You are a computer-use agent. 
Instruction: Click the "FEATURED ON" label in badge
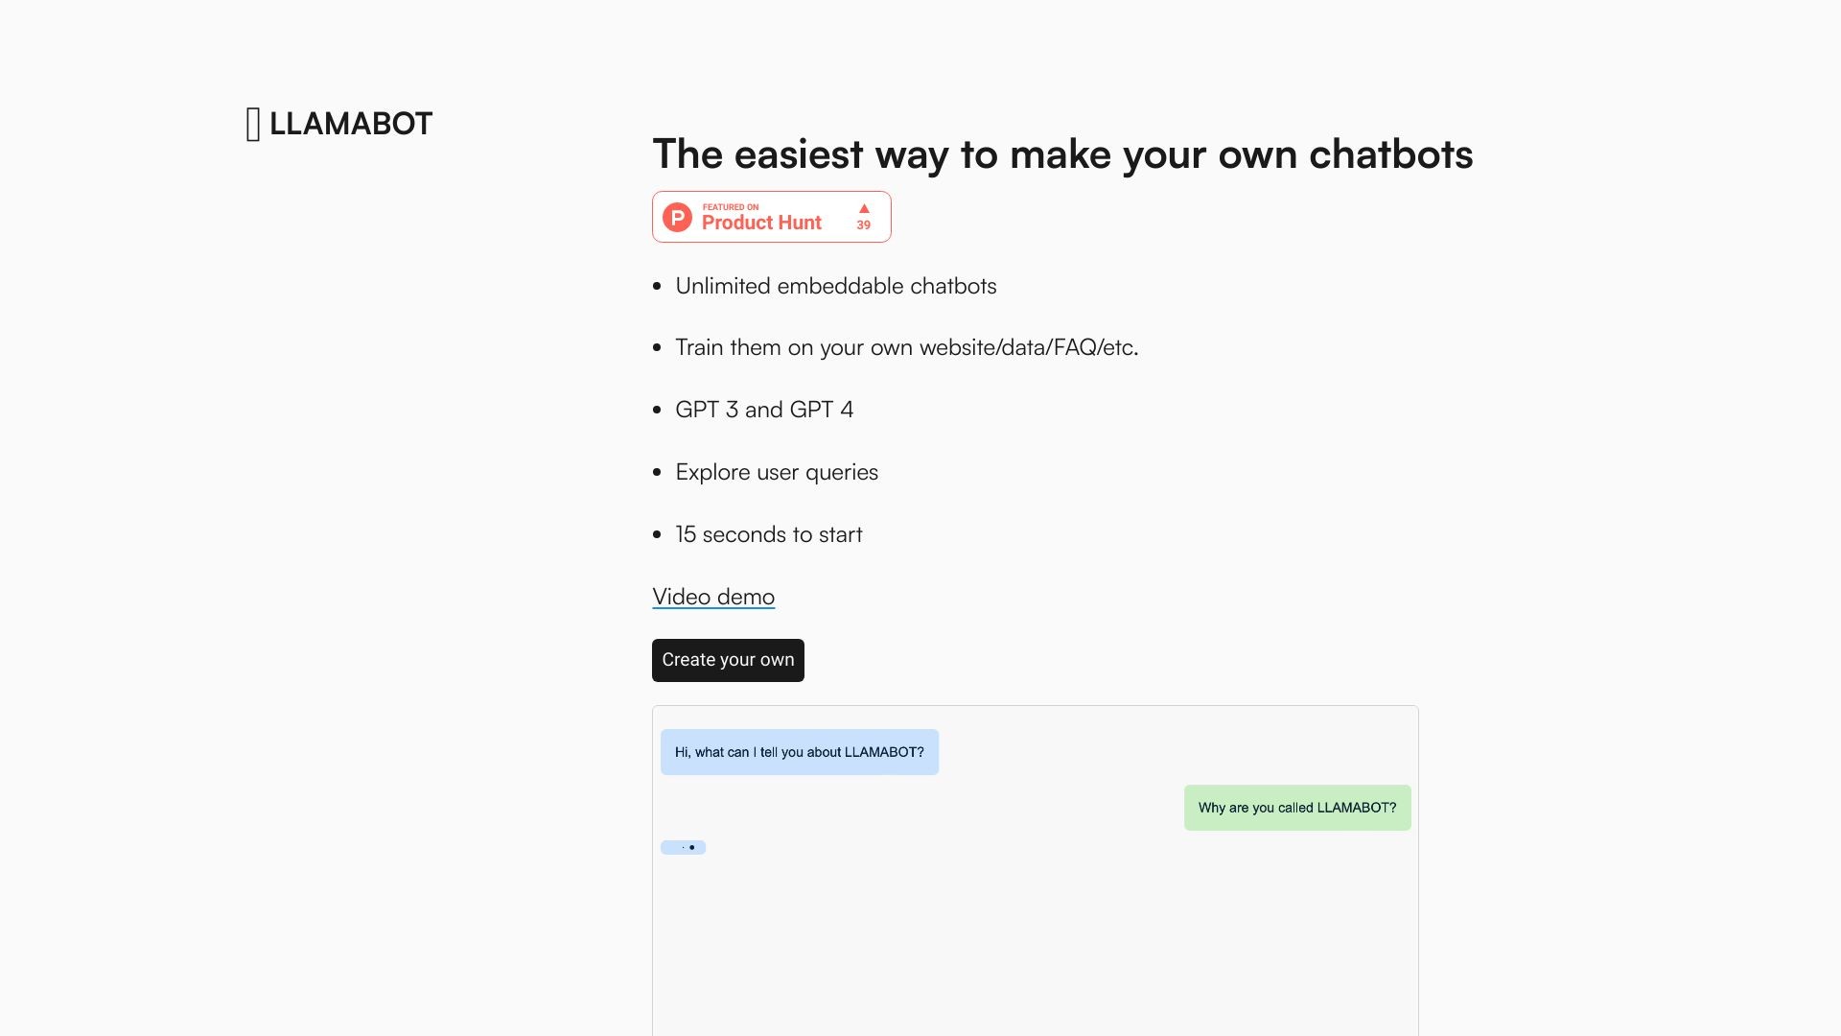tap(731, 207)
